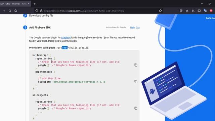Click the Download config file step title
The height and width of the screenshot is (121, 215).
[x=41, y=15]
